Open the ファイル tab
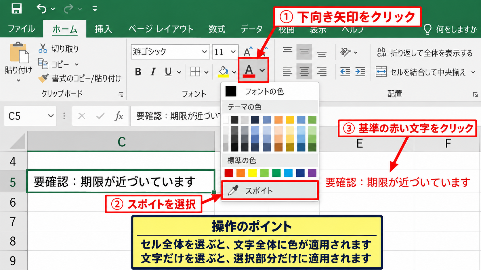 click(22, 29)
